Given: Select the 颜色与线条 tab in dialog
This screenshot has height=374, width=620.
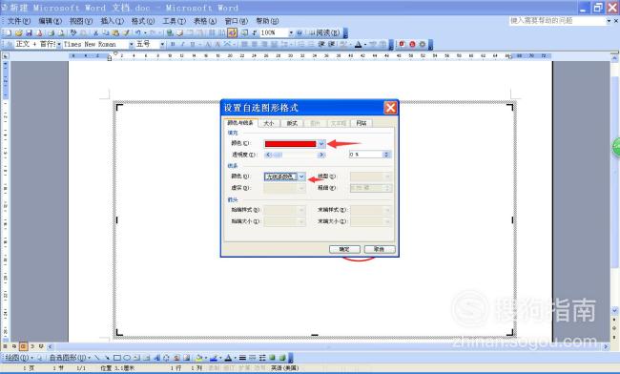Looking at the screenshot, I should click(x=240, y=123).
